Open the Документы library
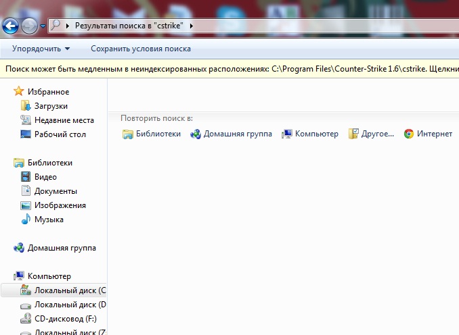This screenshot has width=459, height=335. click(x=56, y=191)
